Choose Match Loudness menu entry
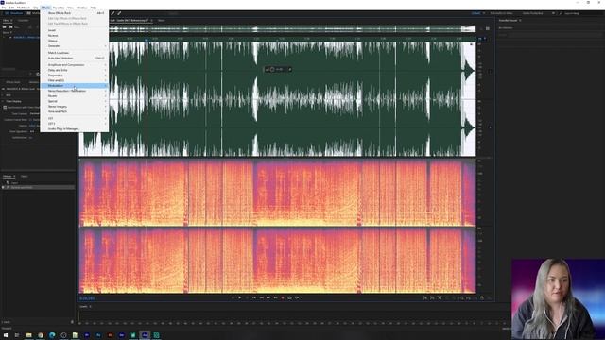605x340 pixels. pyautogui.click(x=74, y=53)
